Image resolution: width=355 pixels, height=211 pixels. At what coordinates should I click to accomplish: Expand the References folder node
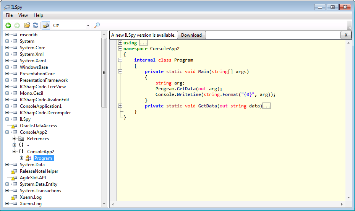pos(14,138)
